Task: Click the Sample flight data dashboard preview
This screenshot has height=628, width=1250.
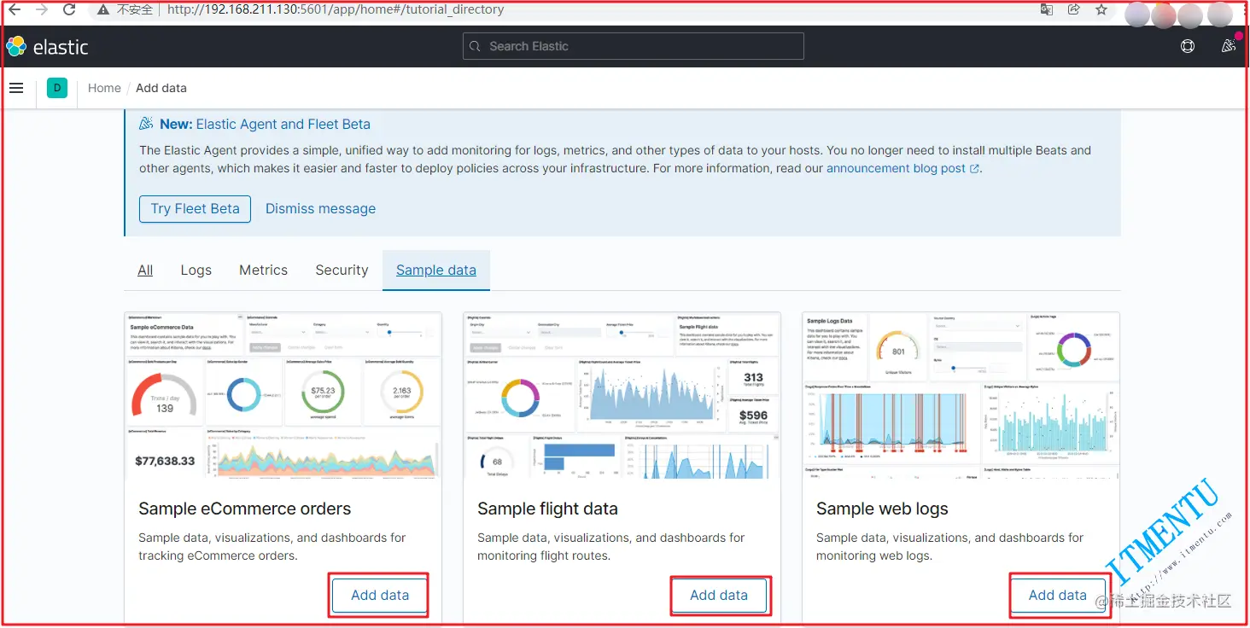Action: 622,395
